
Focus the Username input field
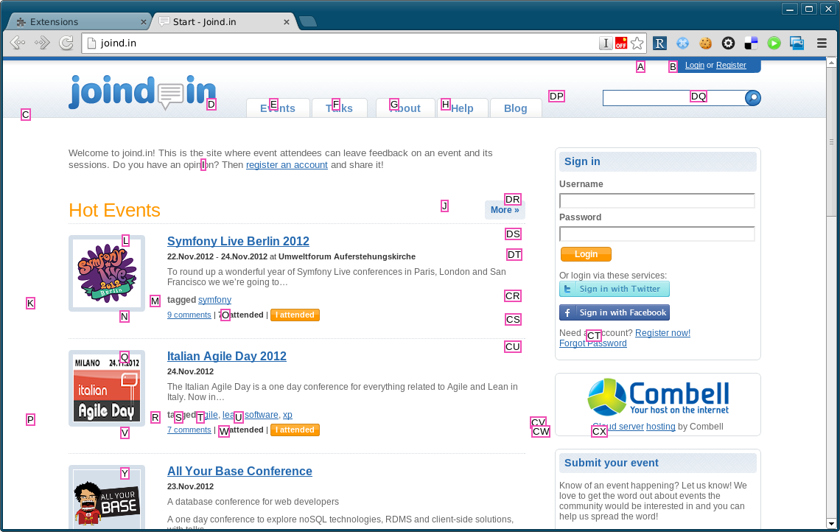[x=657, y=201]
